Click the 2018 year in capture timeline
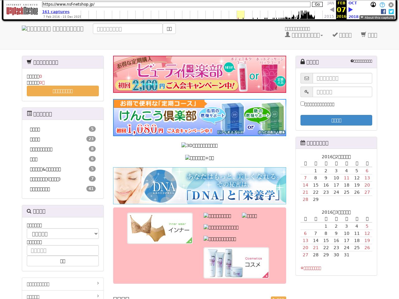 tap(353, 17)
